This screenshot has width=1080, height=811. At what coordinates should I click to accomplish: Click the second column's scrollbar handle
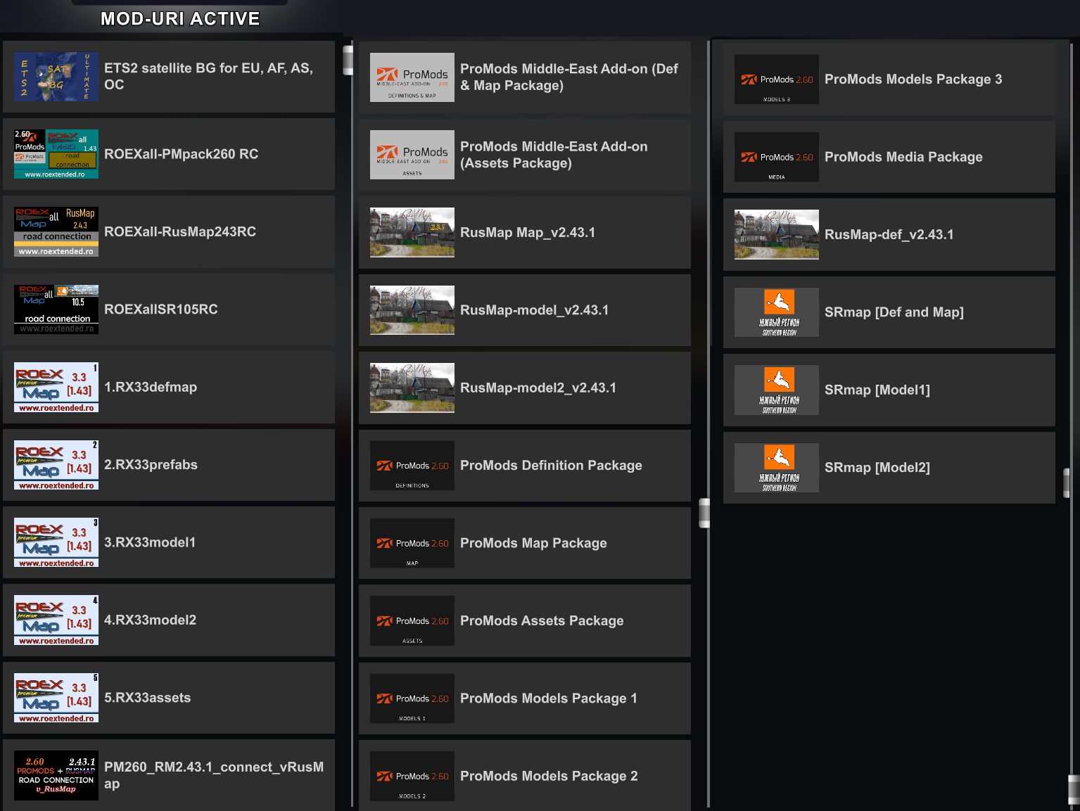point(704,513)
